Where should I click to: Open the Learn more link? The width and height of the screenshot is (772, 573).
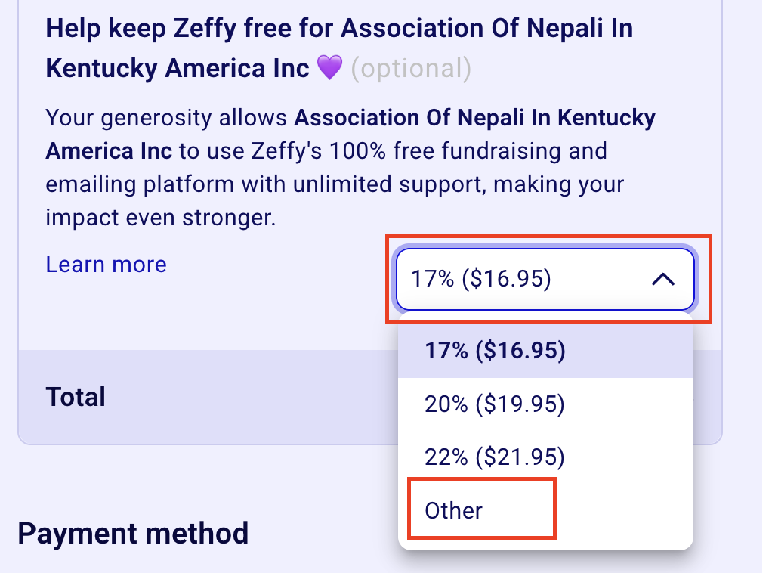click(107, 265)
